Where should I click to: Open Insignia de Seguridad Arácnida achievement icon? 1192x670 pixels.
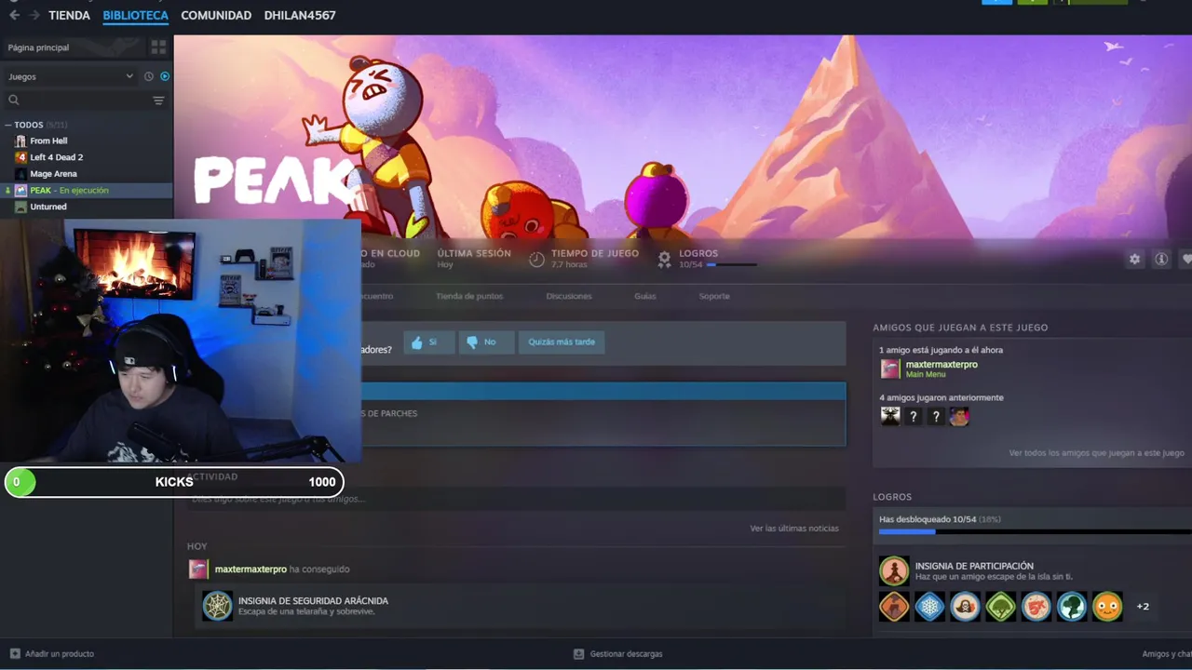pyautogui.click(x=218, y=606)
